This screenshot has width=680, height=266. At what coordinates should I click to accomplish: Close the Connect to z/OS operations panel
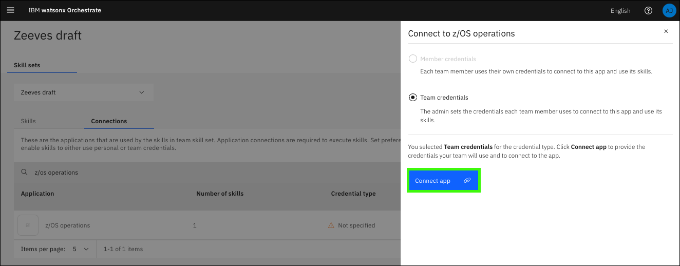(x=666, y=31)
